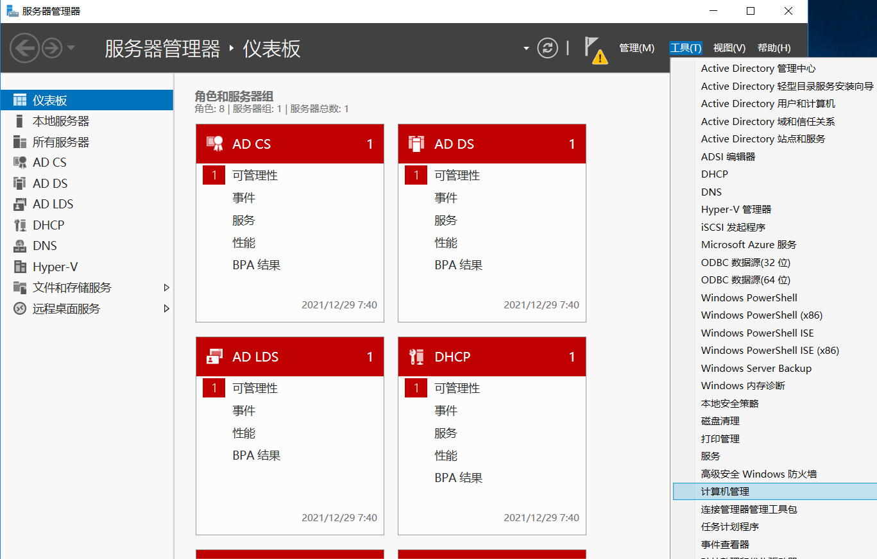Image resolution: width=877 pixels, height=559 pixels.
Task: Open 计算机管理 in the Tools menu
Action: point(775,492)
